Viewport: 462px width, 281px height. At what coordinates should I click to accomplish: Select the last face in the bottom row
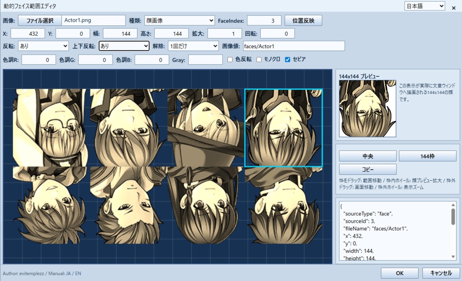[283, 205]
